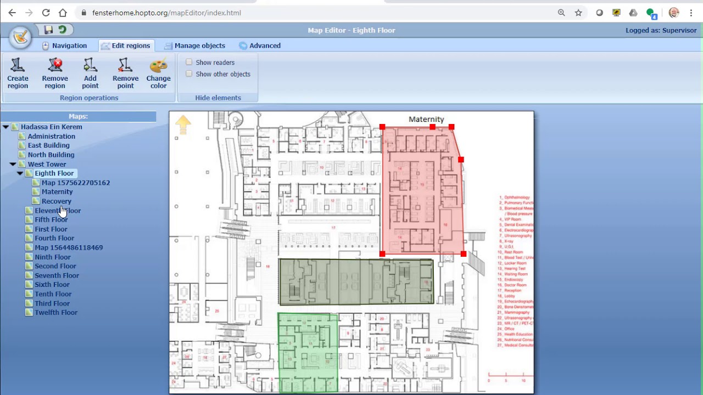Open the round Map Editor application menu button
This screenshot has width=703, height=395.
tap(20, 37)
